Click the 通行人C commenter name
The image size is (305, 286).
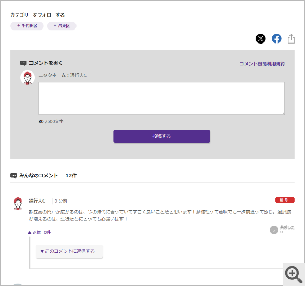(37, 201)
